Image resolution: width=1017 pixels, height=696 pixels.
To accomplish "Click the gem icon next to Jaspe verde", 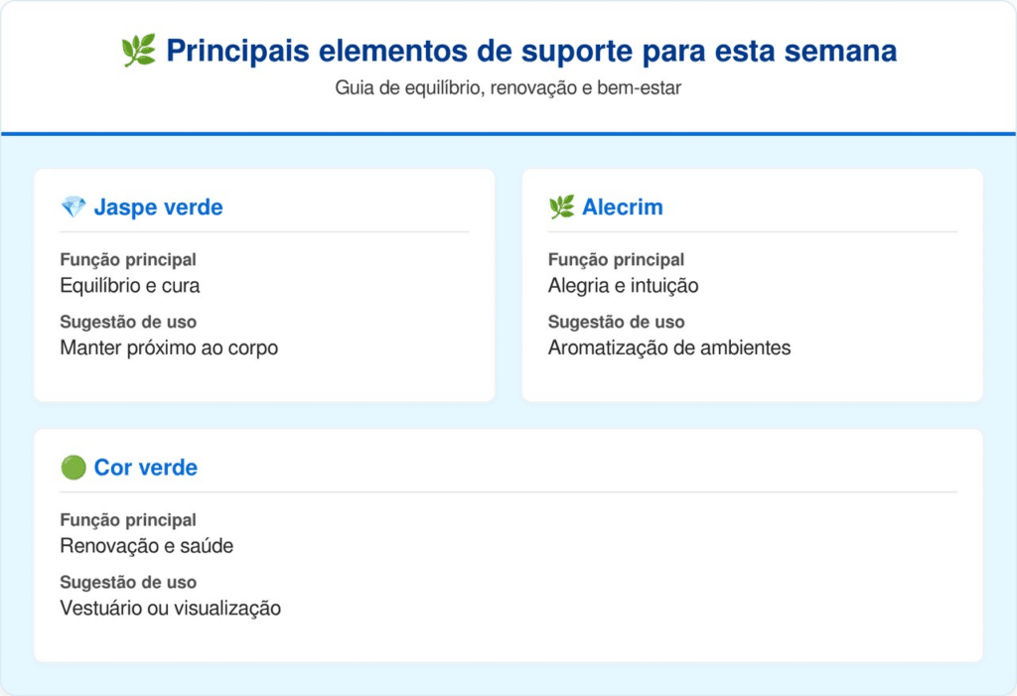I will pos(73,208).
